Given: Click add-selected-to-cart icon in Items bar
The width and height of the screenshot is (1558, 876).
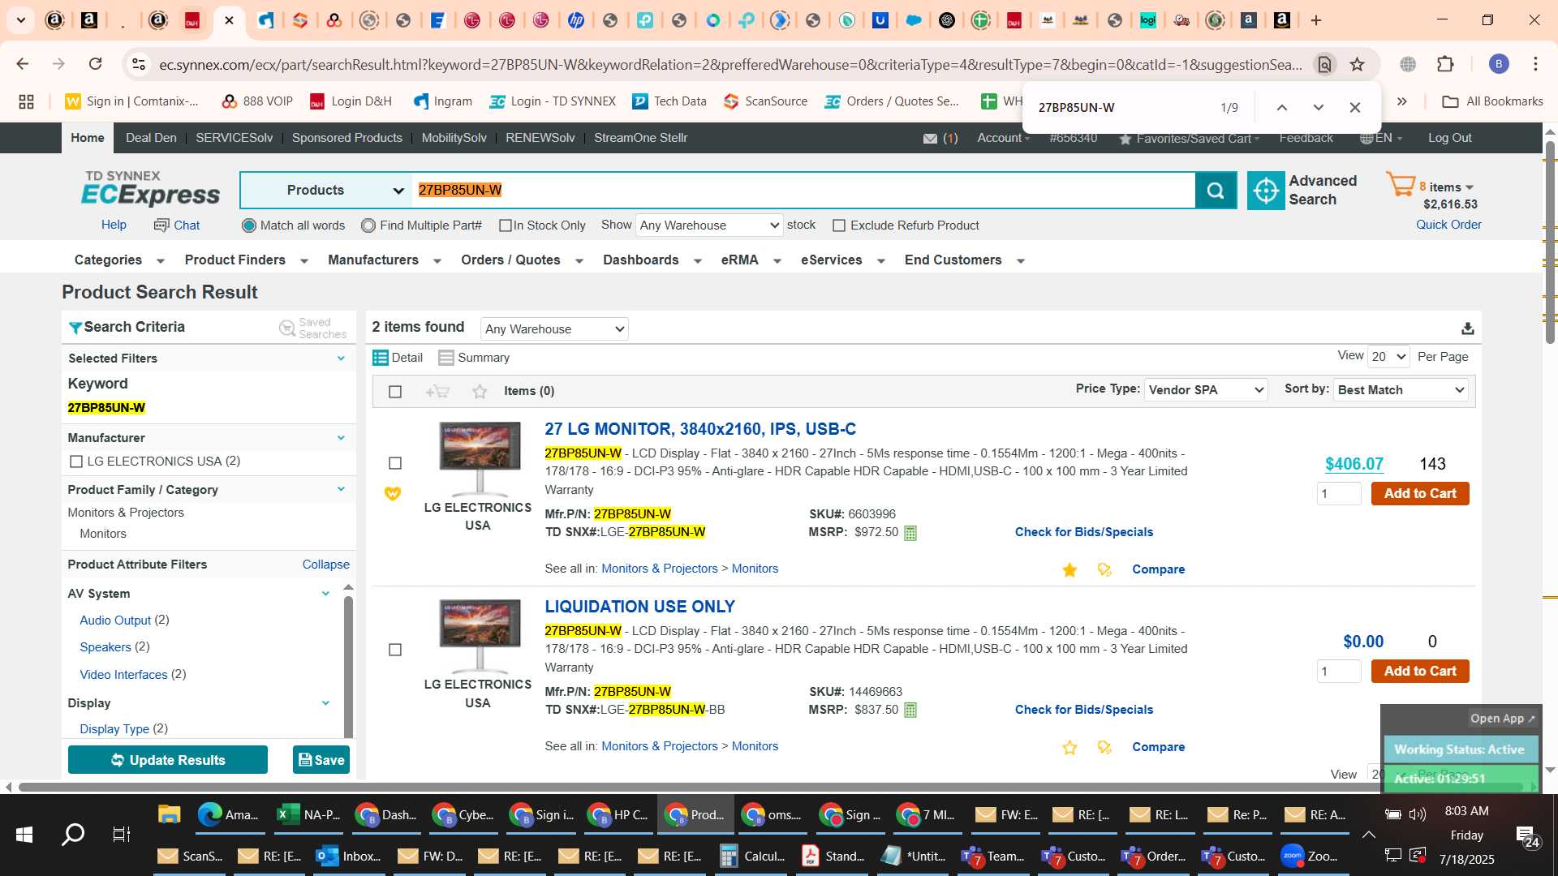Looking at the screenshot, I should pos(437,392).
